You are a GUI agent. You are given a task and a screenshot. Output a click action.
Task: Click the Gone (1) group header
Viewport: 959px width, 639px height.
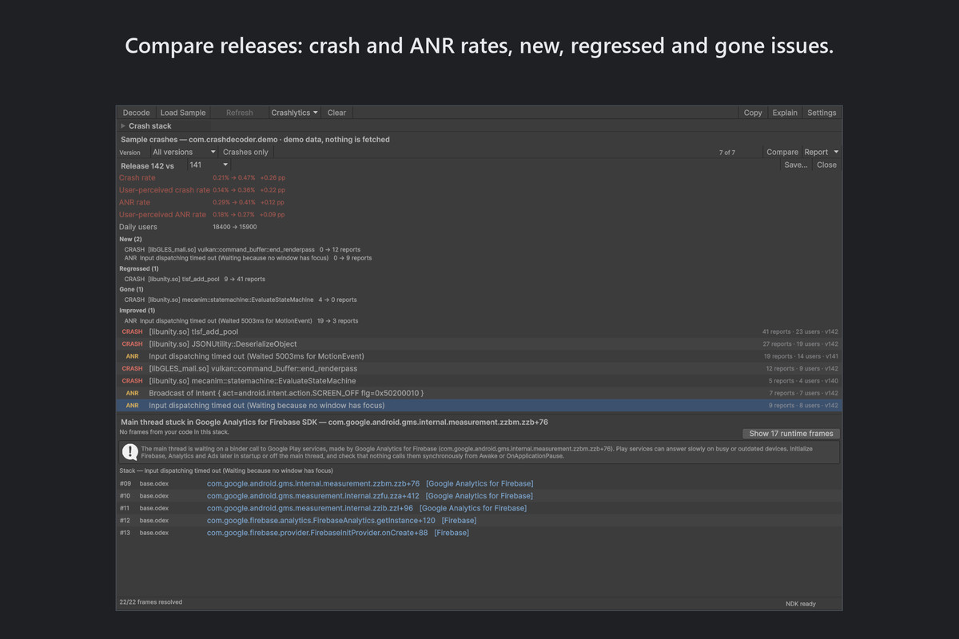132,289
